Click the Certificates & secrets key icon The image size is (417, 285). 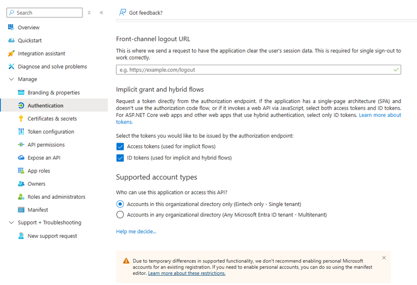(x=21, y=118)
